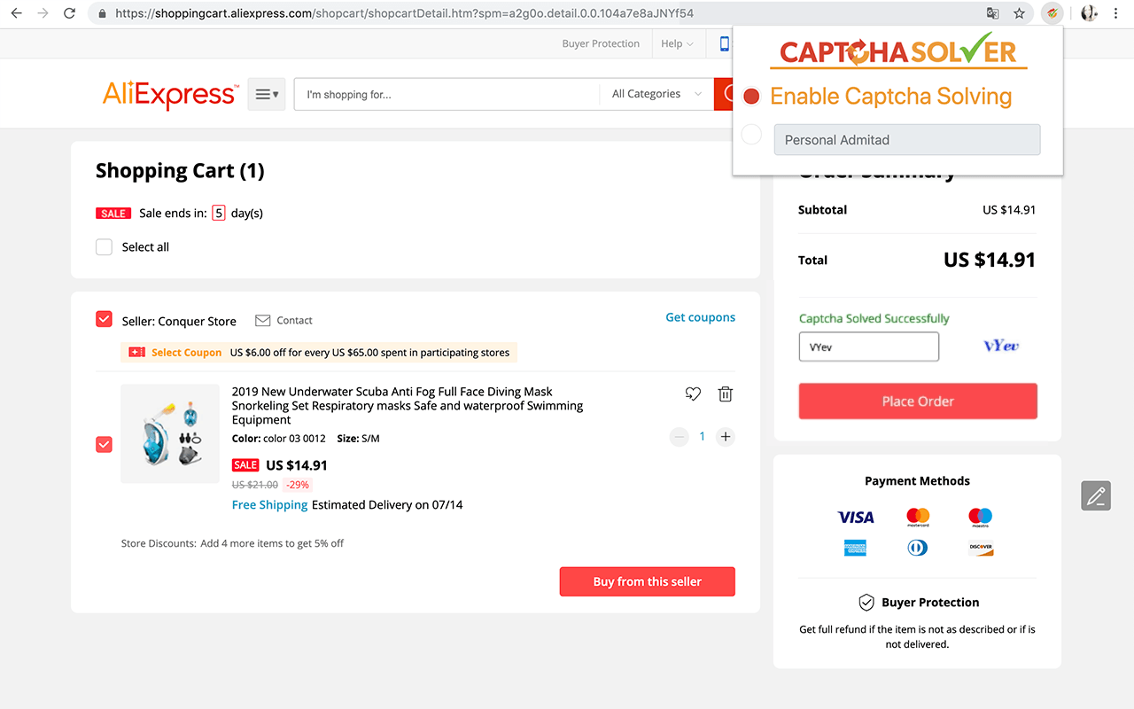Open the Help dropdown menu
This screenshot has width=1134, height=709.
[677, 43]
